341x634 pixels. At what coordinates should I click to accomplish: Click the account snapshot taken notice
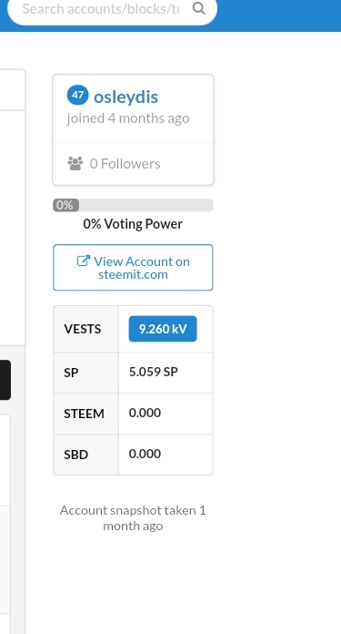[x=133, y=518]
